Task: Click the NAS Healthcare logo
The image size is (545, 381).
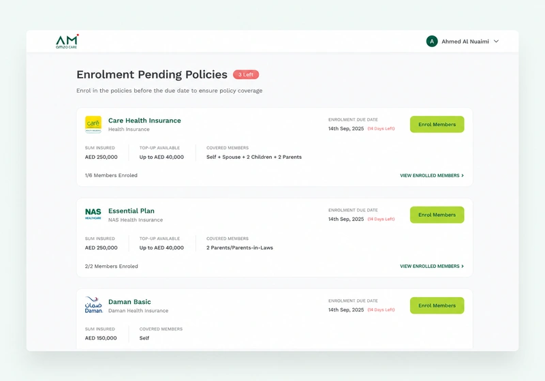Action: [93, 214]
